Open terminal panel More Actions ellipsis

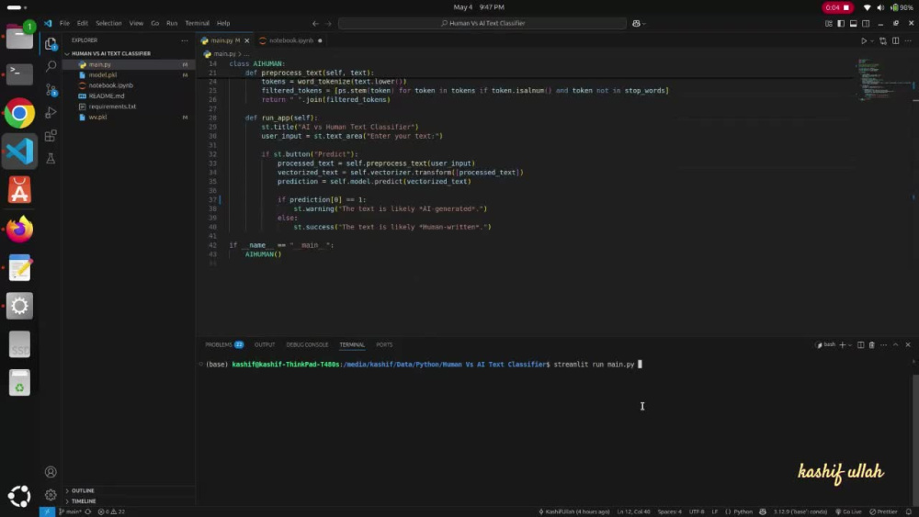[x=883, y=345]
